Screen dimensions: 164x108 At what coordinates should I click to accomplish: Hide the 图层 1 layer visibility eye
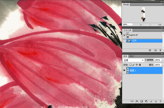point(124,70)
